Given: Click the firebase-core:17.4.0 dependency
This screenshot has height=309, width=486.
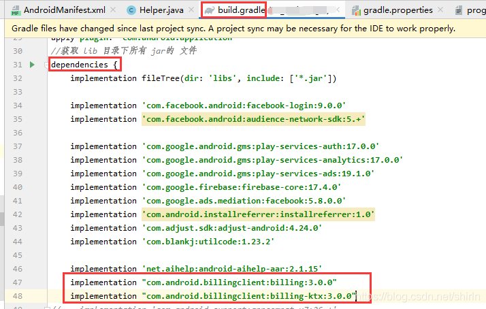Looking at the screenshot, I should [242, 187].
